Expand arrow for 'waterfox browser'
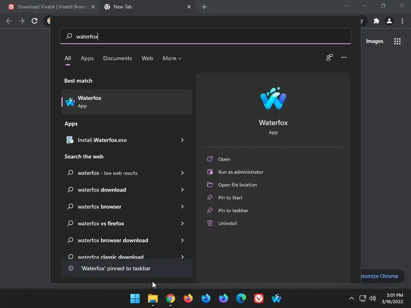 click(182, 207)
